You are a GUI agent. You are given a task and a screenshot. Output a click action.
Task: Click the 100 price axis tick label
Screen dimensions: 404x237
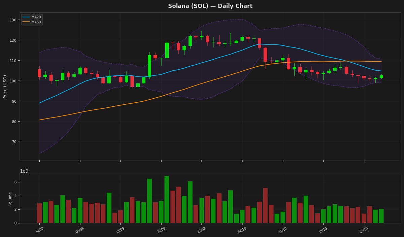click(13, 81)
